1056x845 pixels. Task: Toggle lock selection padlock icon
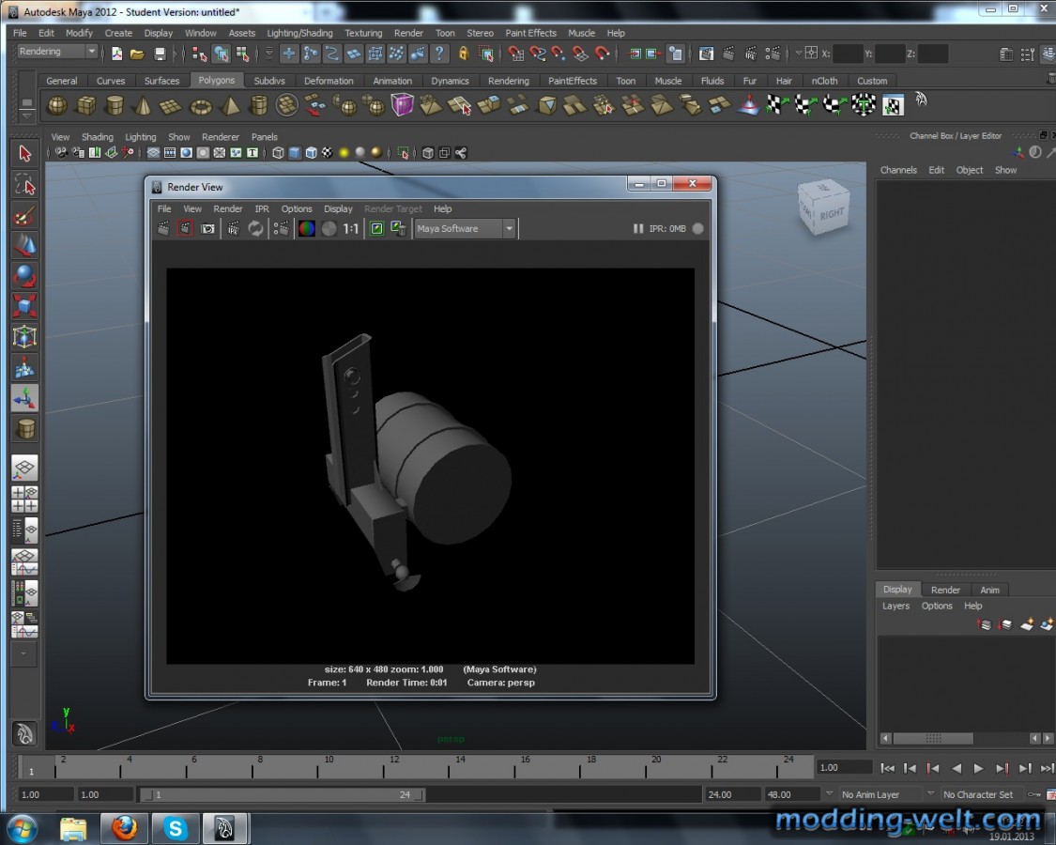(464, 54)
